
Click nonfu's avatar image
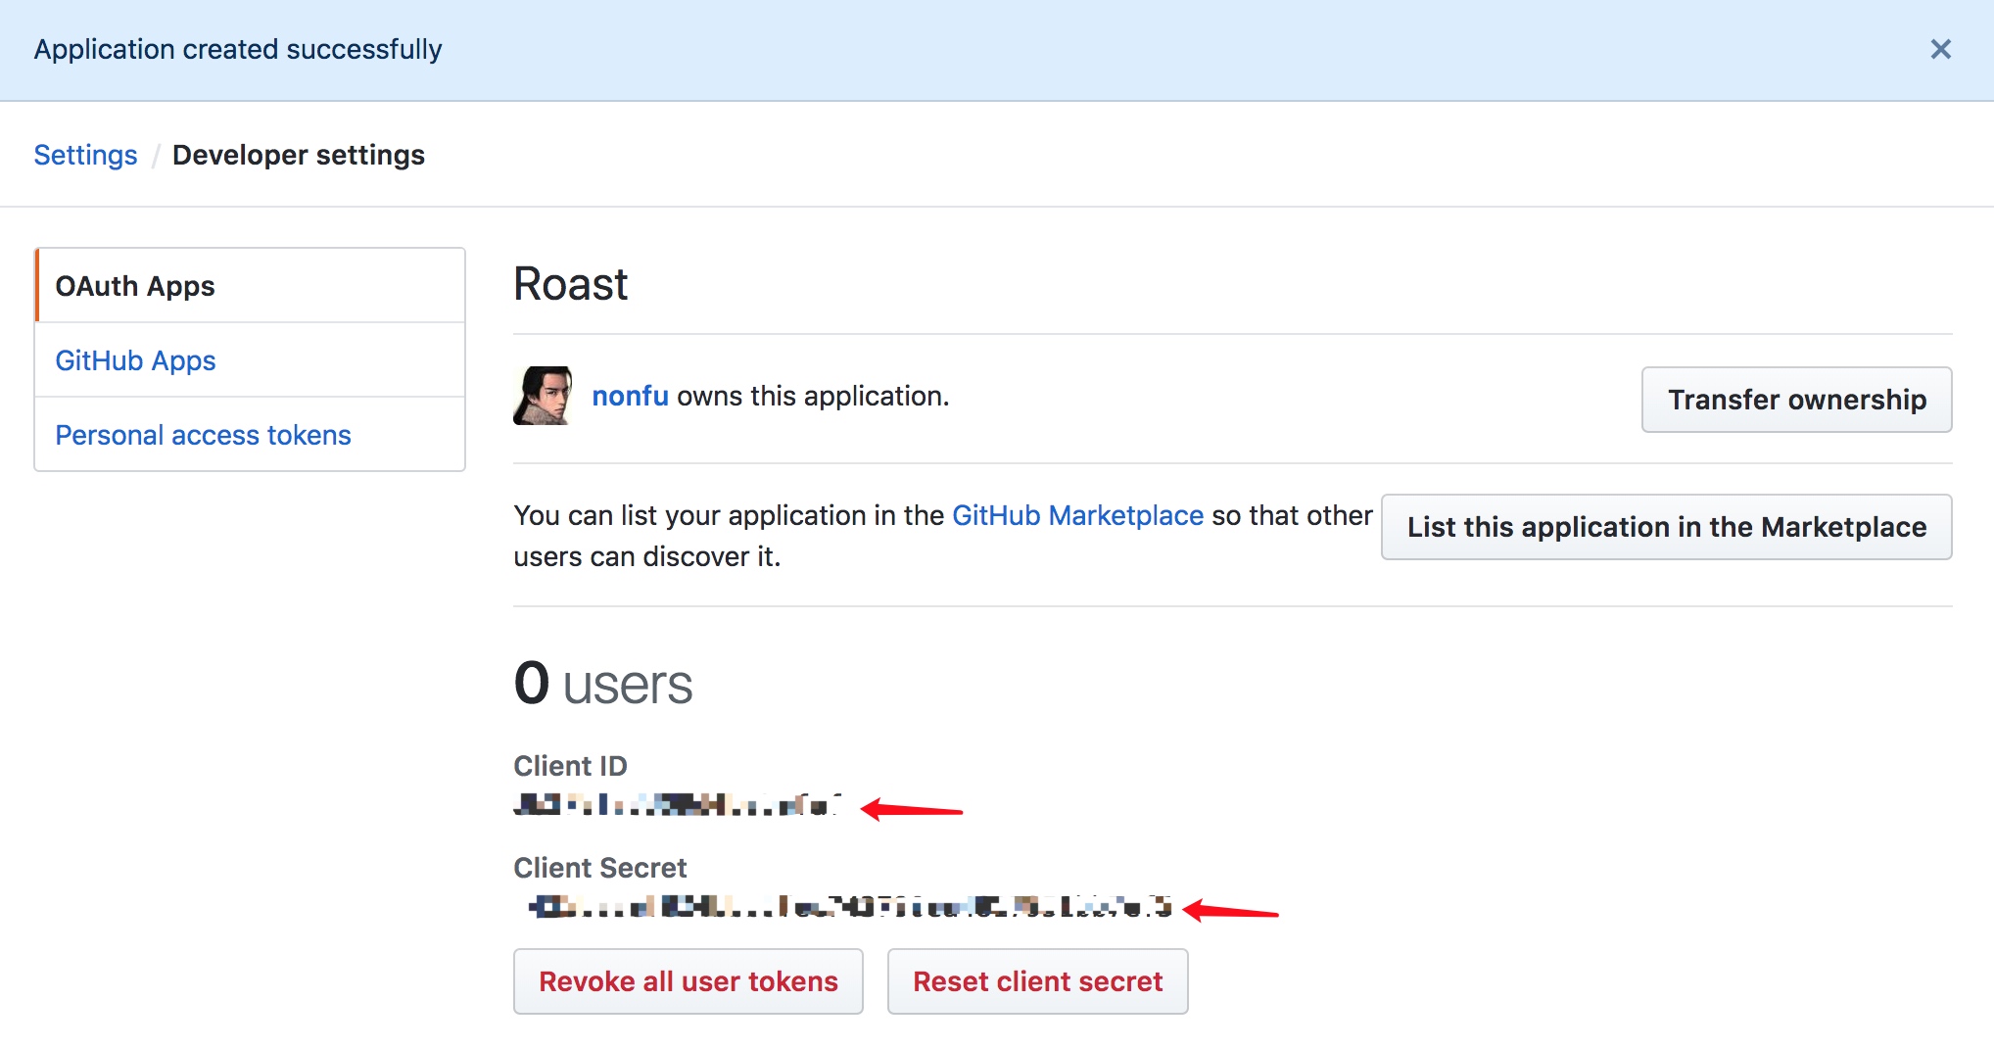(543, 396)
